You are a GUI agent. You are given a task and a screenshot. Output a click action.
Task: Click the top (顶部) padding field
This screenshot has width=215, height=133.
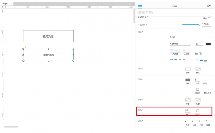tap(194, 121)
